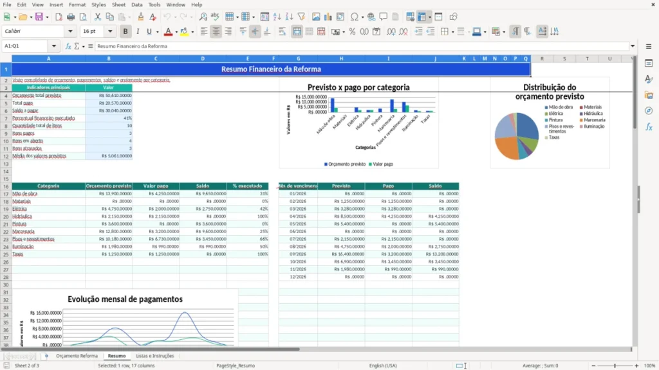Toggle Left-To-Right text direction
Viewport: 659px width, 370px height.
(515, 31)
